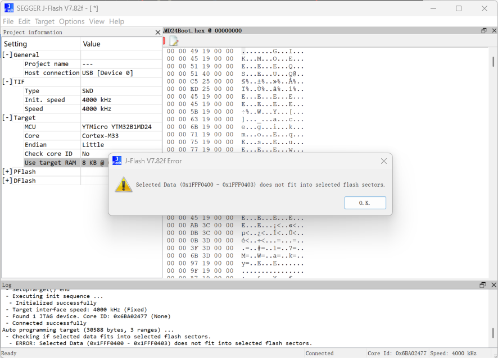Click the warning icon in error dialog

[123, 184]
